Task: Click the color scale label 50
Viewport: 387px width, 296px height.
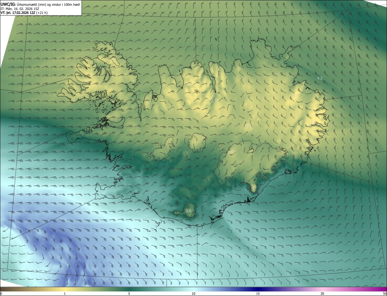Action: click(384, 294)
